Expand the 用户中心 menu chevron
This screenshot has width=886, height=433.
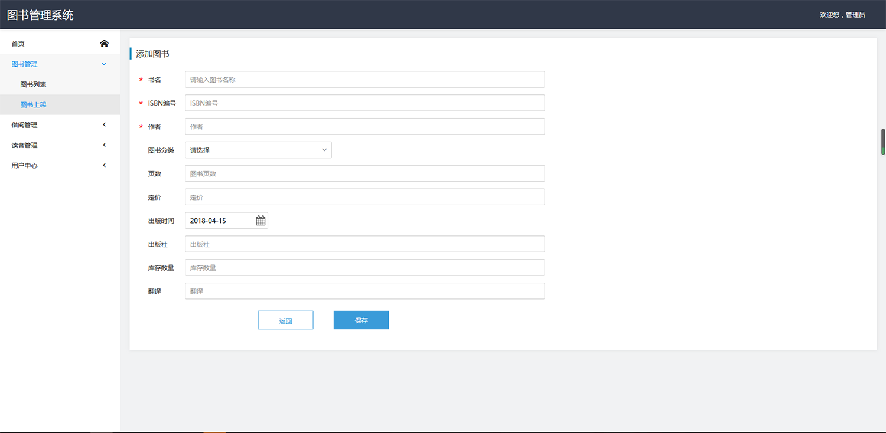click(104, 165)
